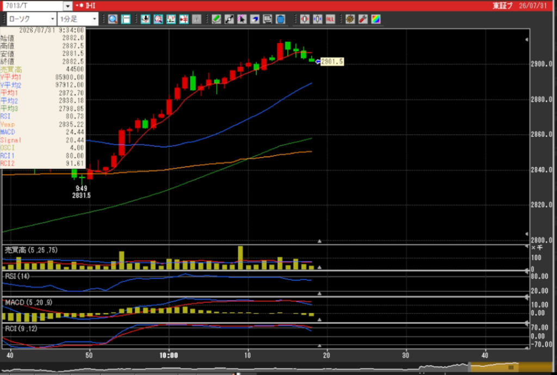Screen dimensions: 557x375
Task: Click the 2880.0 price axis label
Action: pyautogui.click(x=542, y=99)
